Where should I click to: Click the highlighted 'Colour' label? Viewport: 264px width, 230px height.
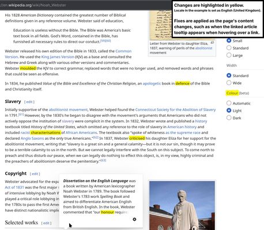232,93
